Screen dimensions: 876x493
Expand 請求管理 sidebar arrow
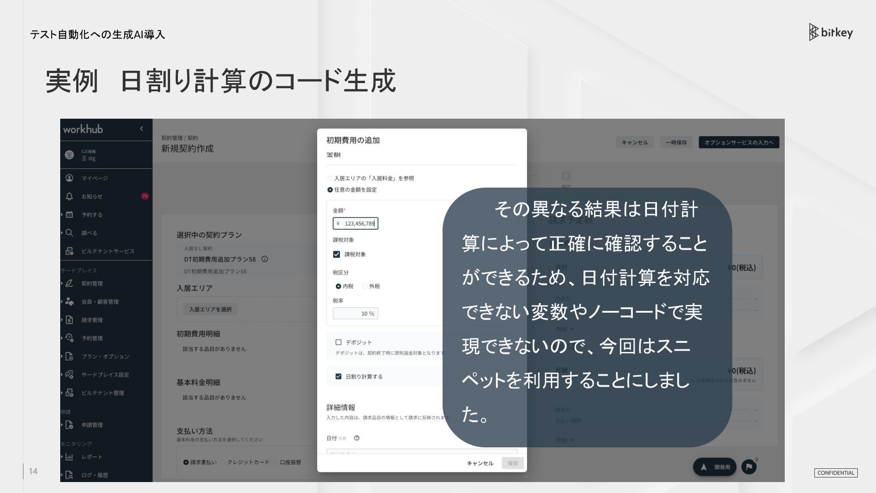[x=62, y=320]
